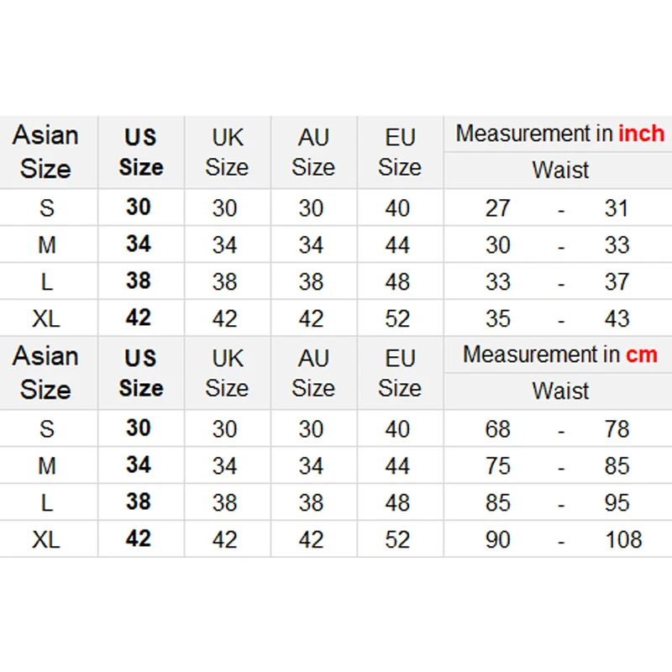Click the M label in the cm table
672x672 pixels.
pyautogui.click(x=47, y=466)
